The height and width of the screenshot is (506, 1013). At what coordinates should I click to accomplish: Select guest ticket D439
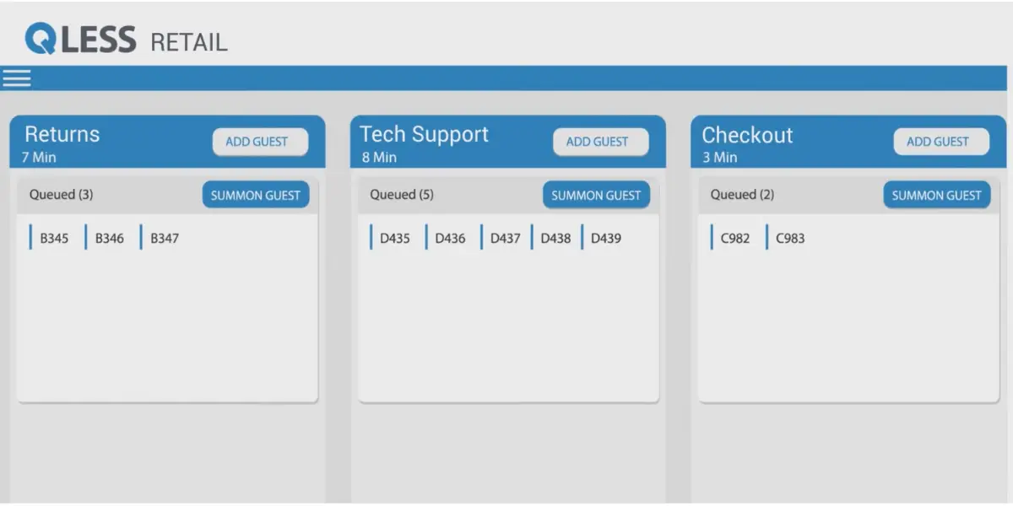[x=602, y=238]
